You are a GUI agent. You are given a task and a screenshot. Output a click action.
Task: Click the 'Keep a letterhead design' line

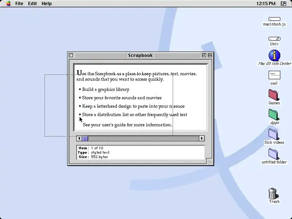(133, 106)
